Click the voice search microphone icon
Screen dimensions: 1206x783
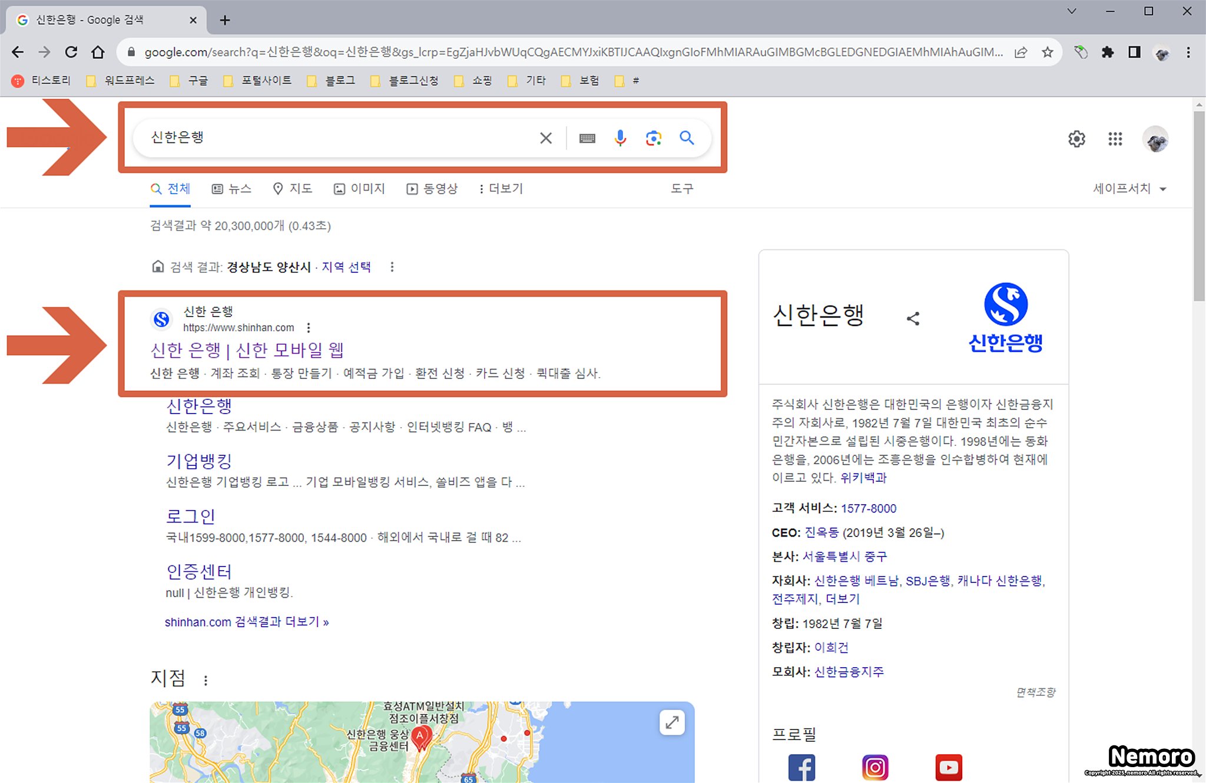click(620, 138)
